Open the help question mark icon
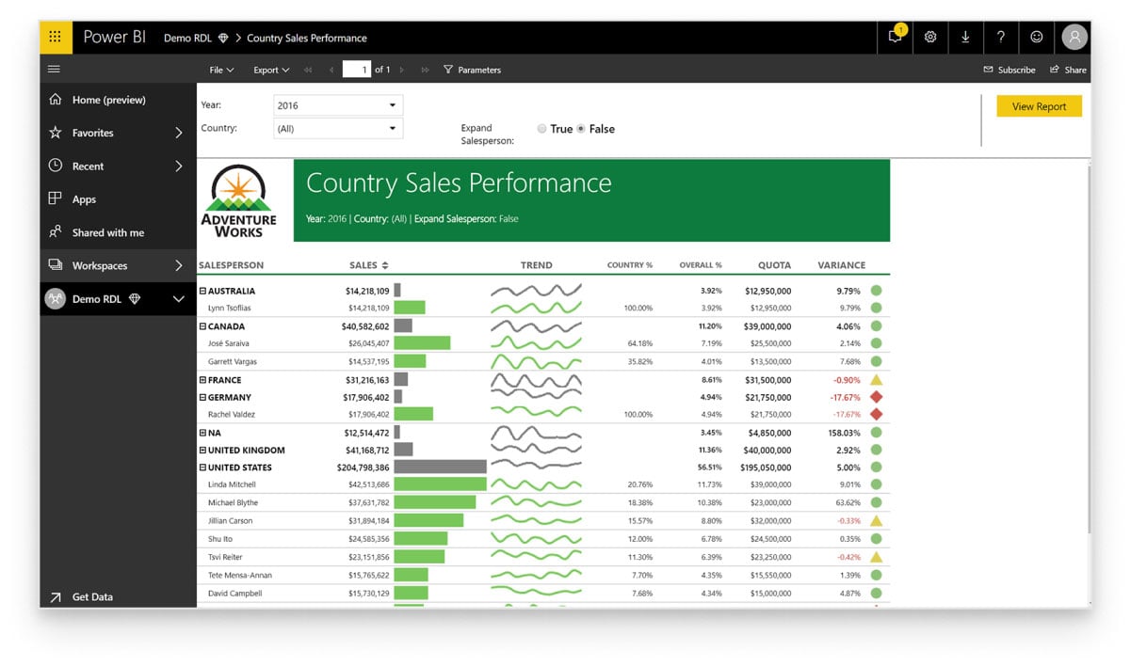Screen dimensions: 1131x666 tap(1000, 38)
